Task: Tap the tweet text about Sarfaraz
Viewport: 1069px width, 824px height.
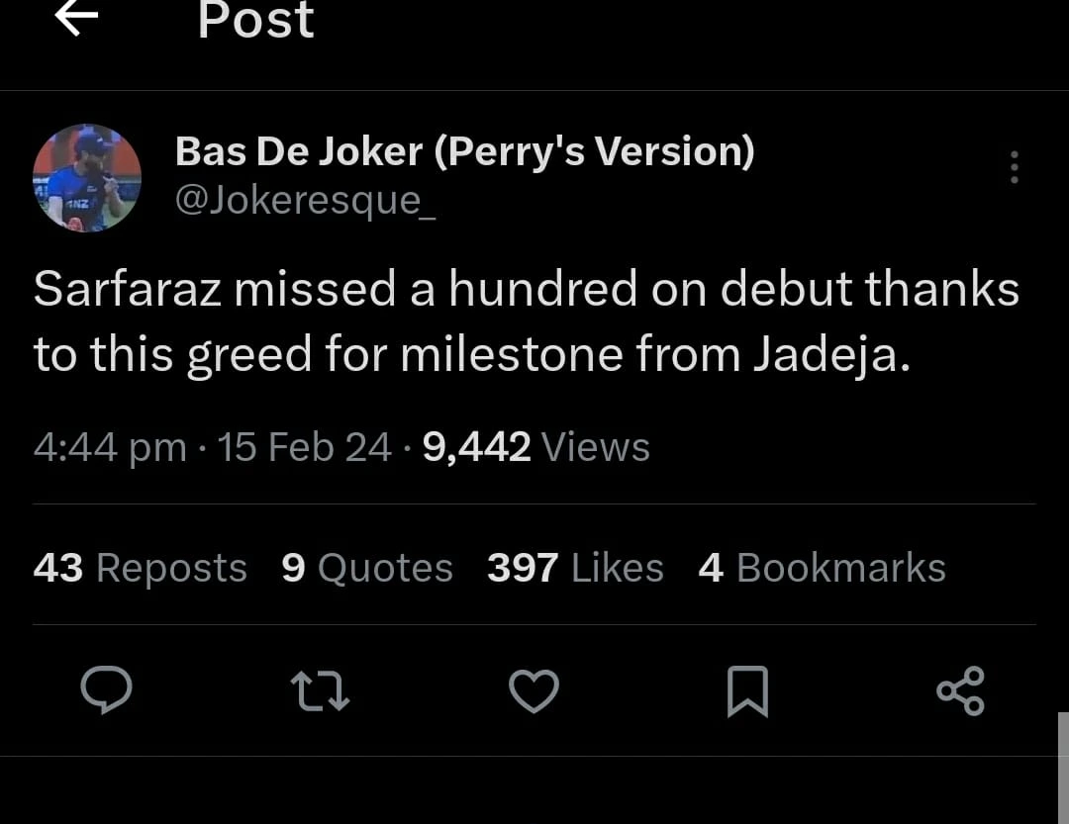Action: 526,321
